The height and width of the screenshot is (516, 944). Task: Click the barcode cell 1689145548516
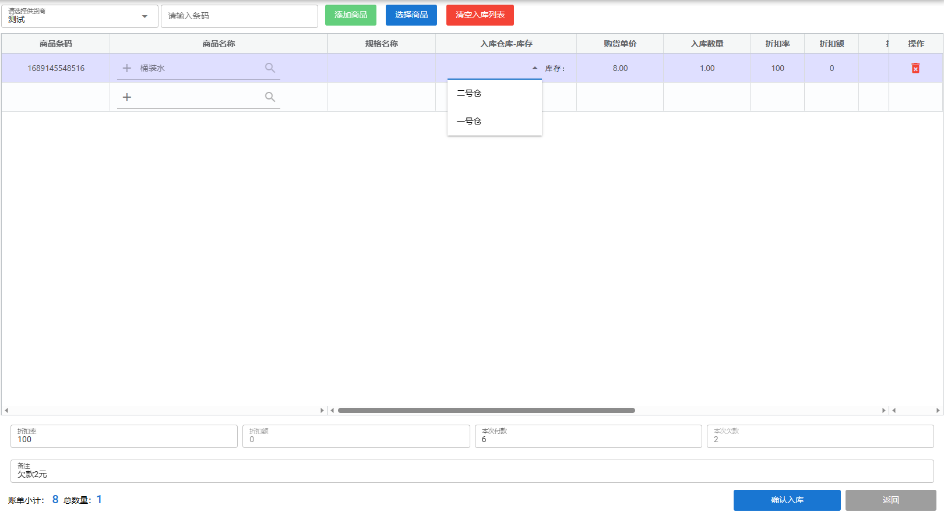(x=56, y=68)
